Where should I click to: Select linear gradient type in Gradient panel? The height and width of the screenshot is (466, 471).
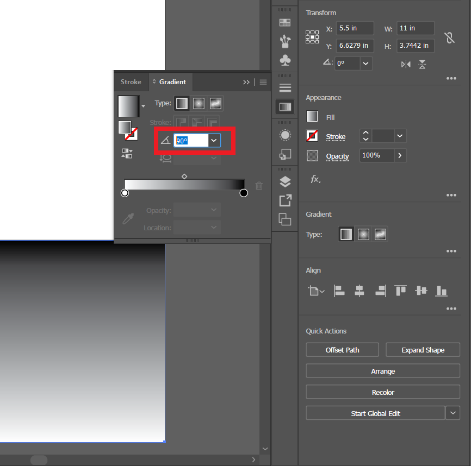coord(182,103)
